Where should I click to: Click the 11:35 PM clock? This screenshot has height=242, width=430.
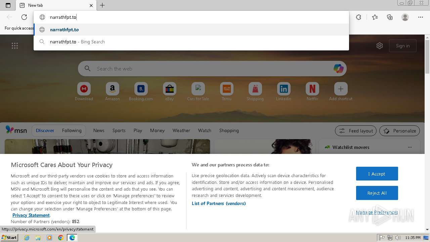413,238
